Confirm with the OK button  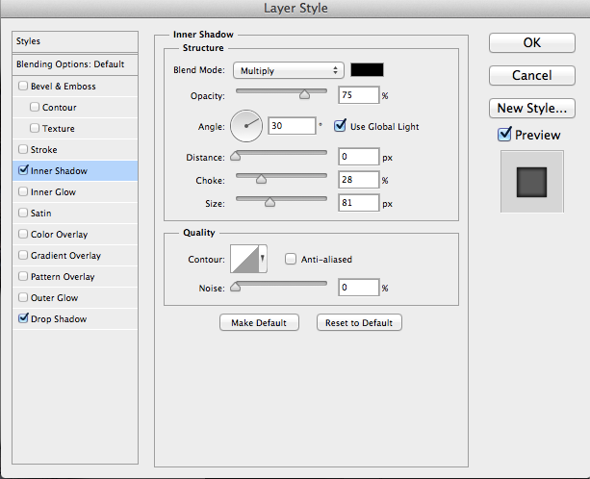tap(532, 43)
